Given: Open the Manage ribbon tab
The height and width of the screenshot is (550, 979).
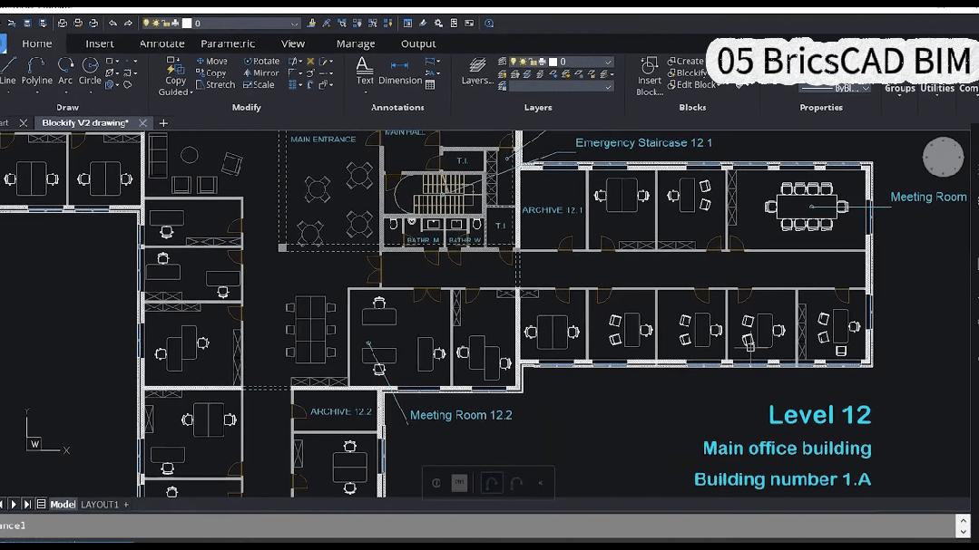Looking at the screenshot, I should pos(356,43).
